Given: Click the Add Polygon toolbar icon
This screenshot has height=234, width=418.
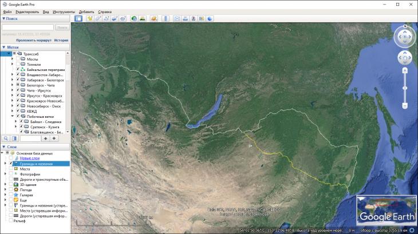Looking at the screenshot, I should click(98, 18).
